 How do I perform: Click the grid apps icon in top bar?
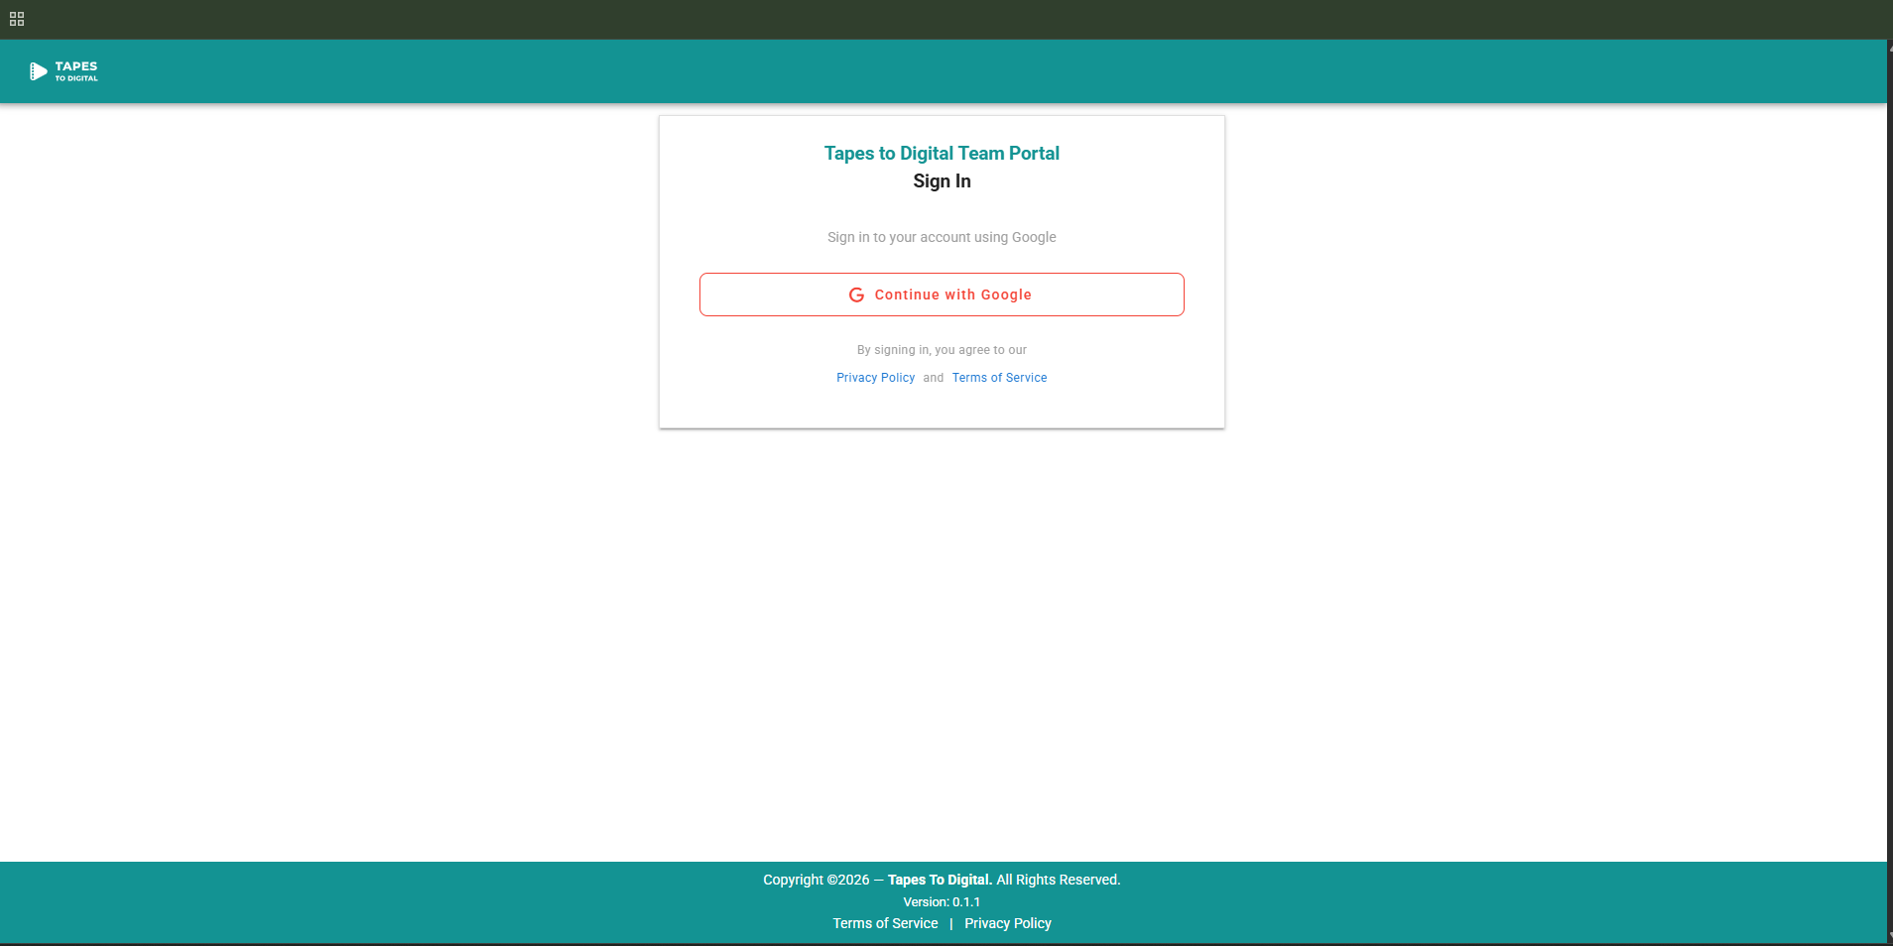[17, 19]
